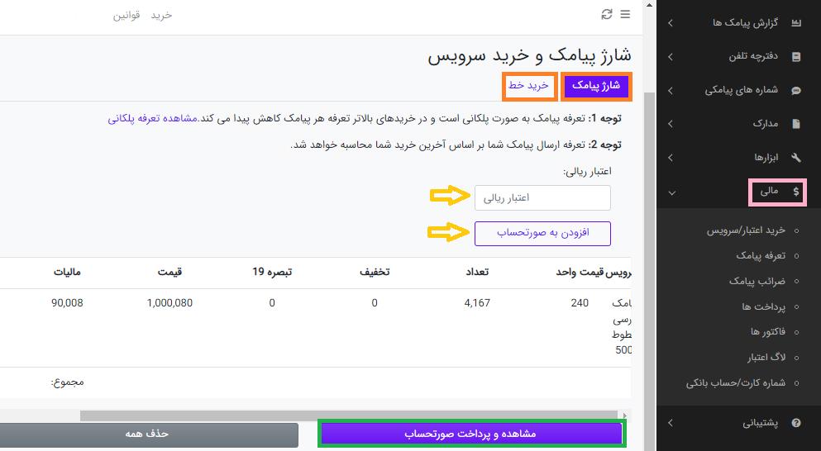821x451 pixels.
Task: Click the speech bubble icon beside شماره های پیامکی
Action: click(796, 91)
